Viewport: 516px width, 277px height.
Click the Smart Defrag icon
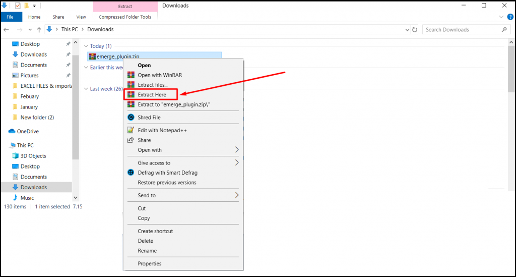(x=131, y=172)
